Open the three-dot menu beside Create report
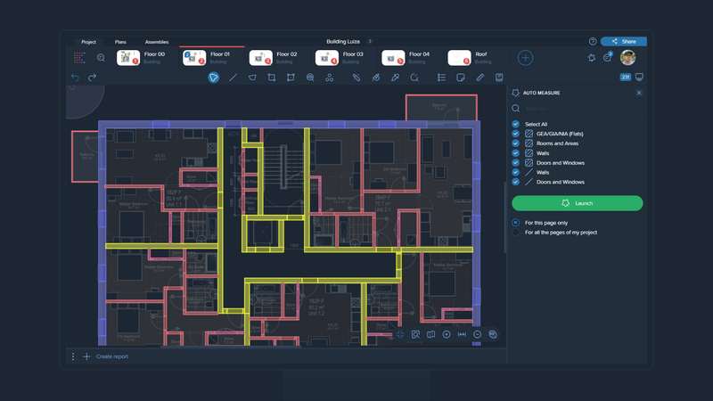 (x=73, y=356)
